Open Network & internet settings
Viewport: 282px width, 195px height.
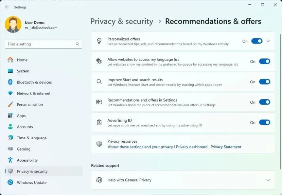point(33,93)
